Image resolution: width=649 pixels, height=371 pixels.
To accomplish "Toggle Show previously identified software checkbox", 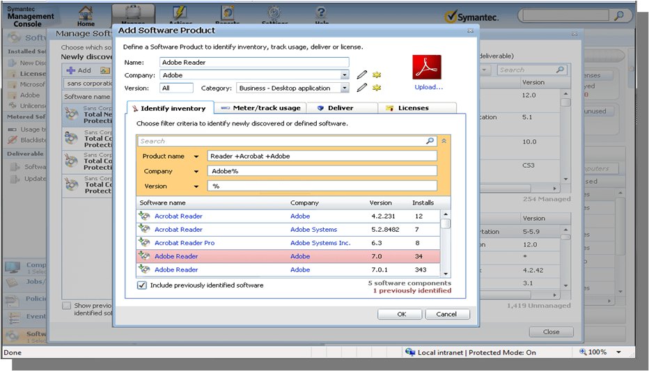I will 66,306.
